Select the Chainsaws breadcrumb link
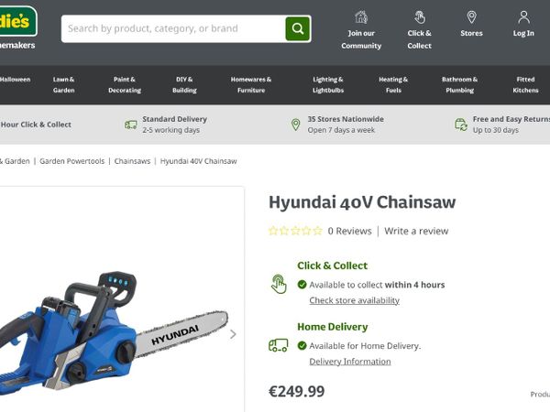The width and height of the screenshot is (550, 412). click(x=132, y=161)
